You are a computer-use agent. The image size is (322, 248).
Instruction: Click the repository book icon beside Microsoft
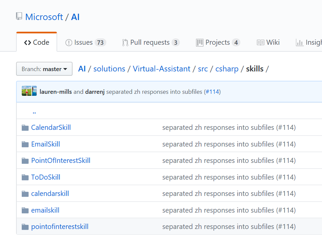pyautogui.click(x=19, y=16)
